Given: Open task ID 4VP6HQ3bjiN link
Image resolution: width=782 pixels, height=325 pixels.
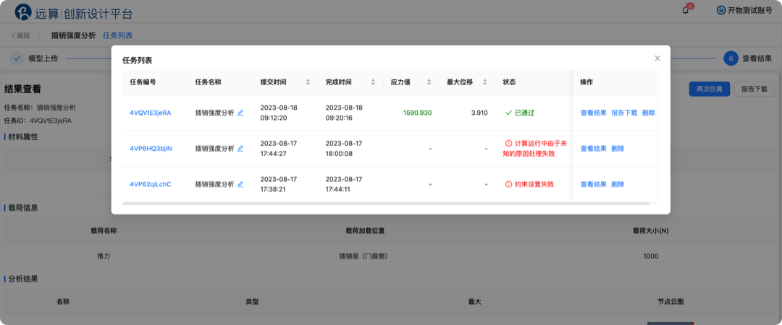Looking at the screenshot, I should coord(151,148).
